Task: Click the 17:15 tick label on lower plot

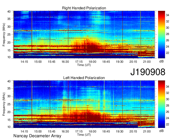Action: 79,131
